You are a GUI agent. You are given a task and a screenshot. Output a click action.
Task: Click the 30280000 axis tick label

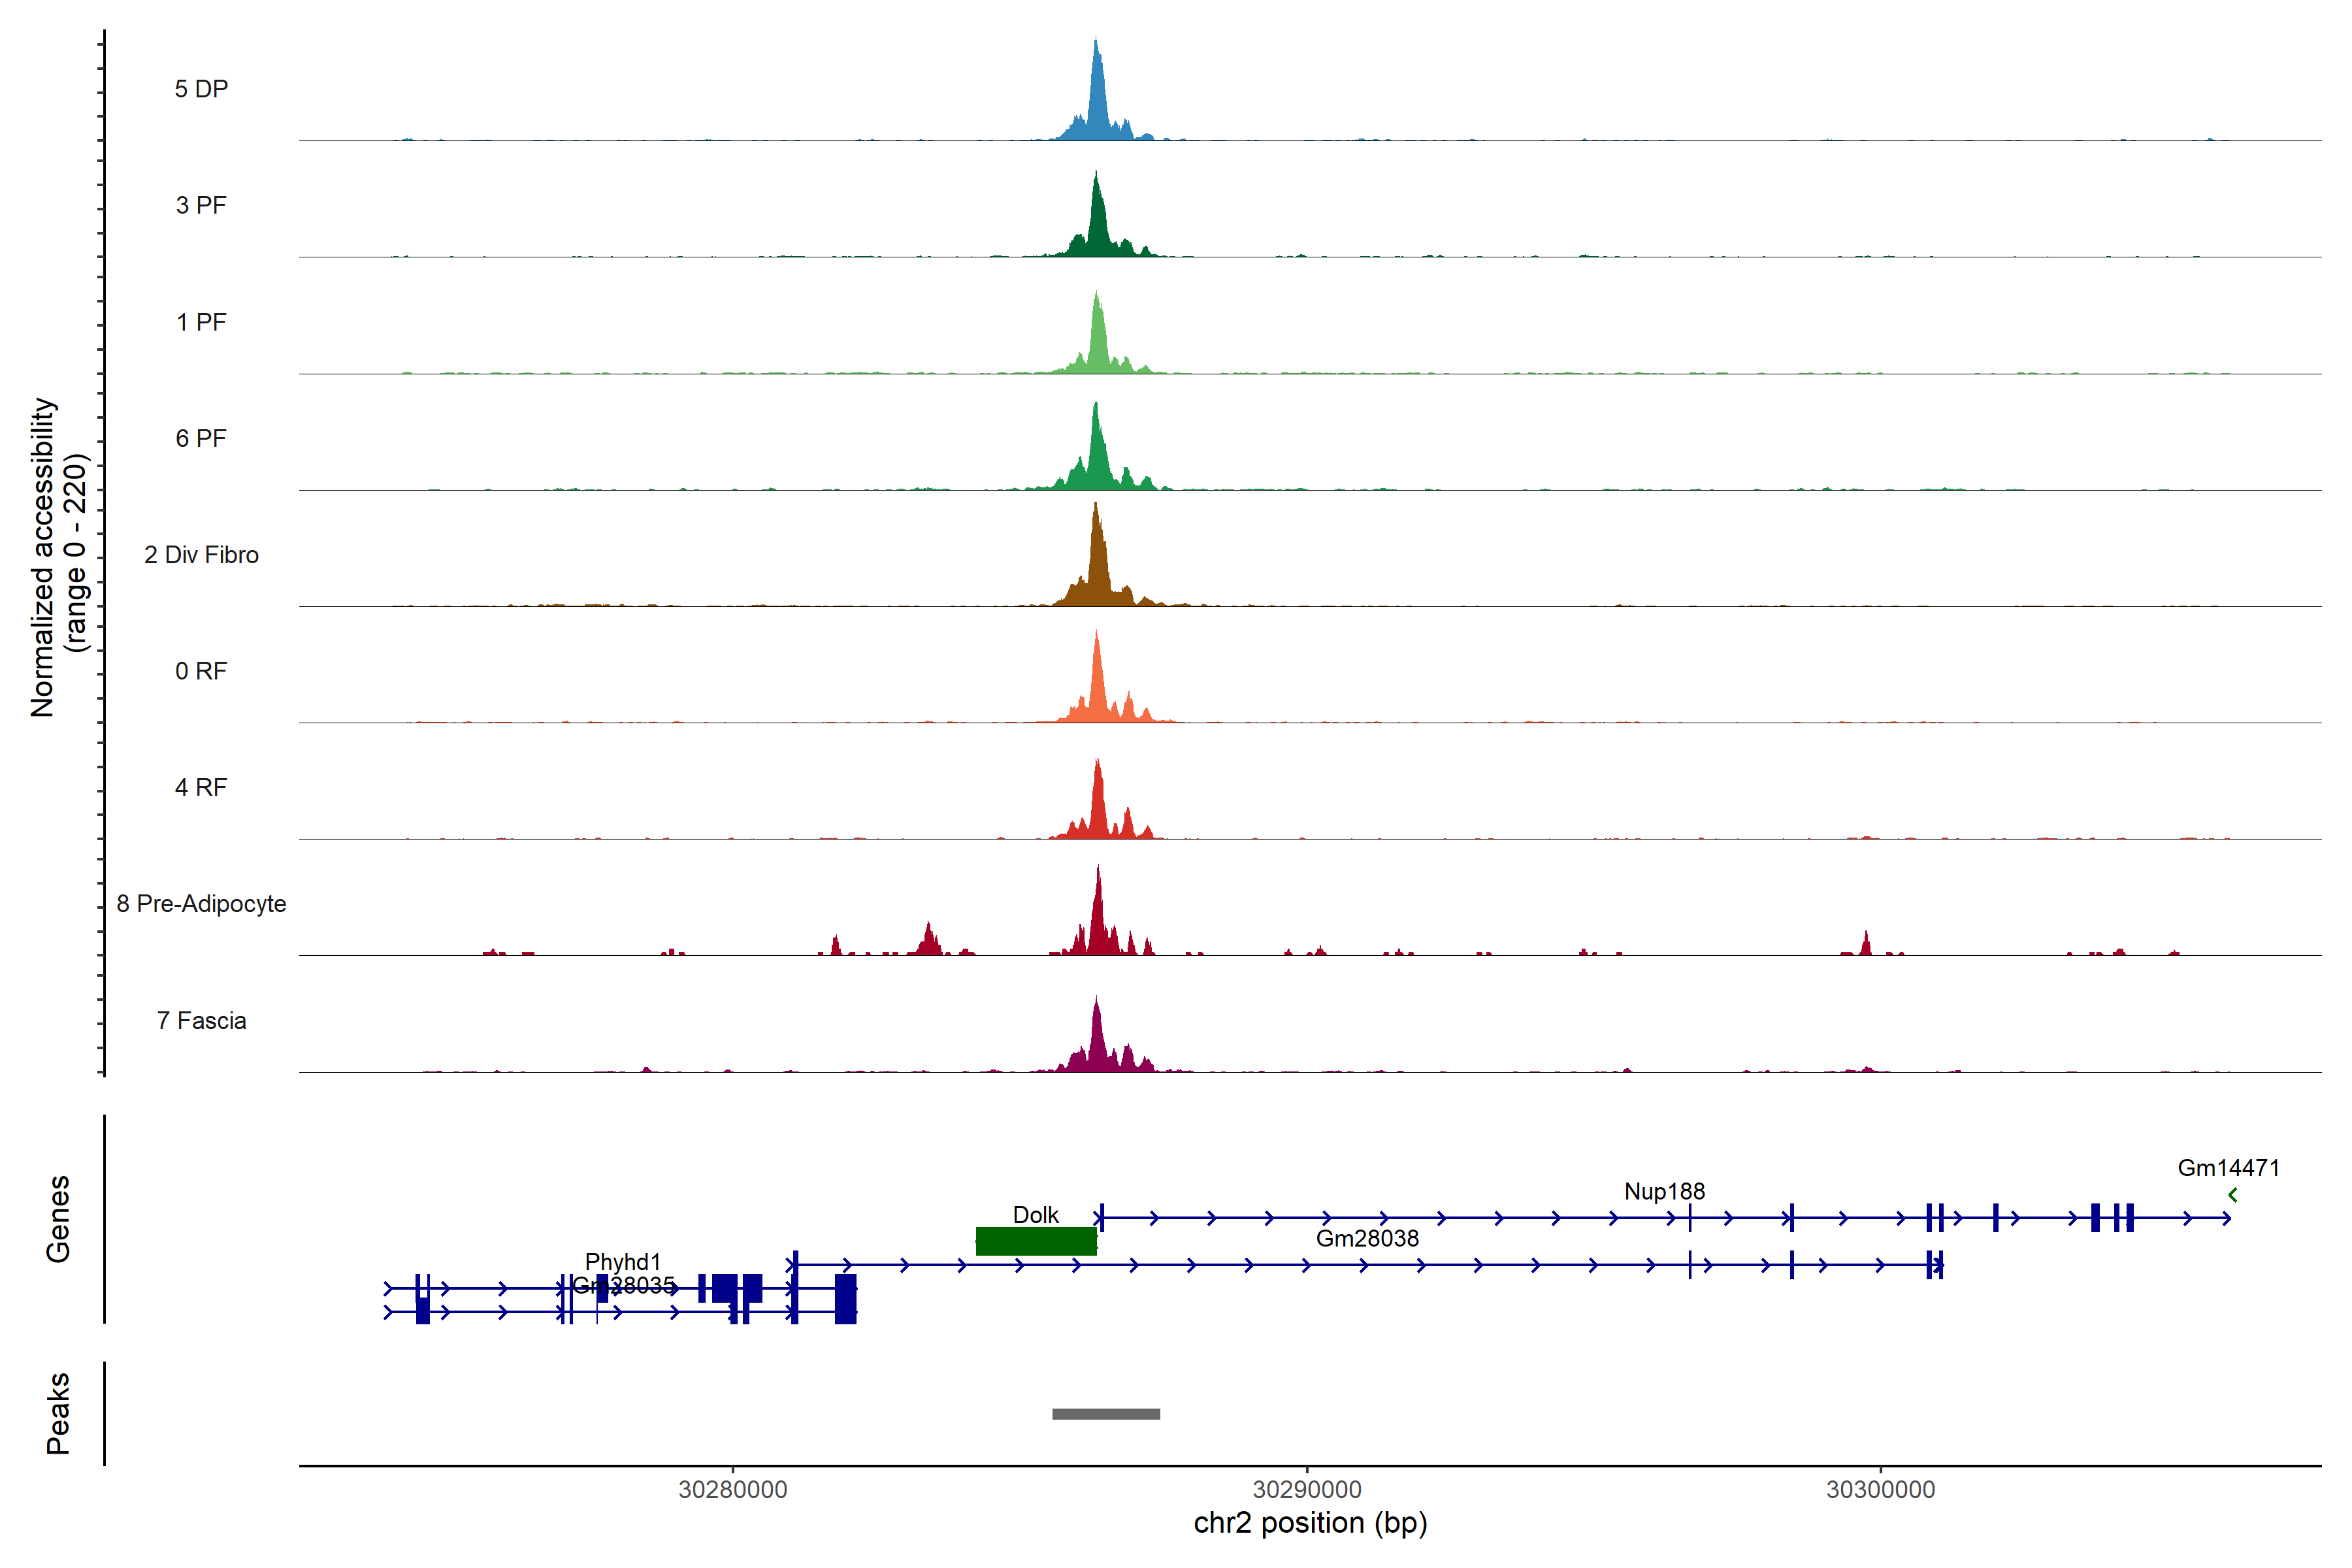[x=732, y=1490]
